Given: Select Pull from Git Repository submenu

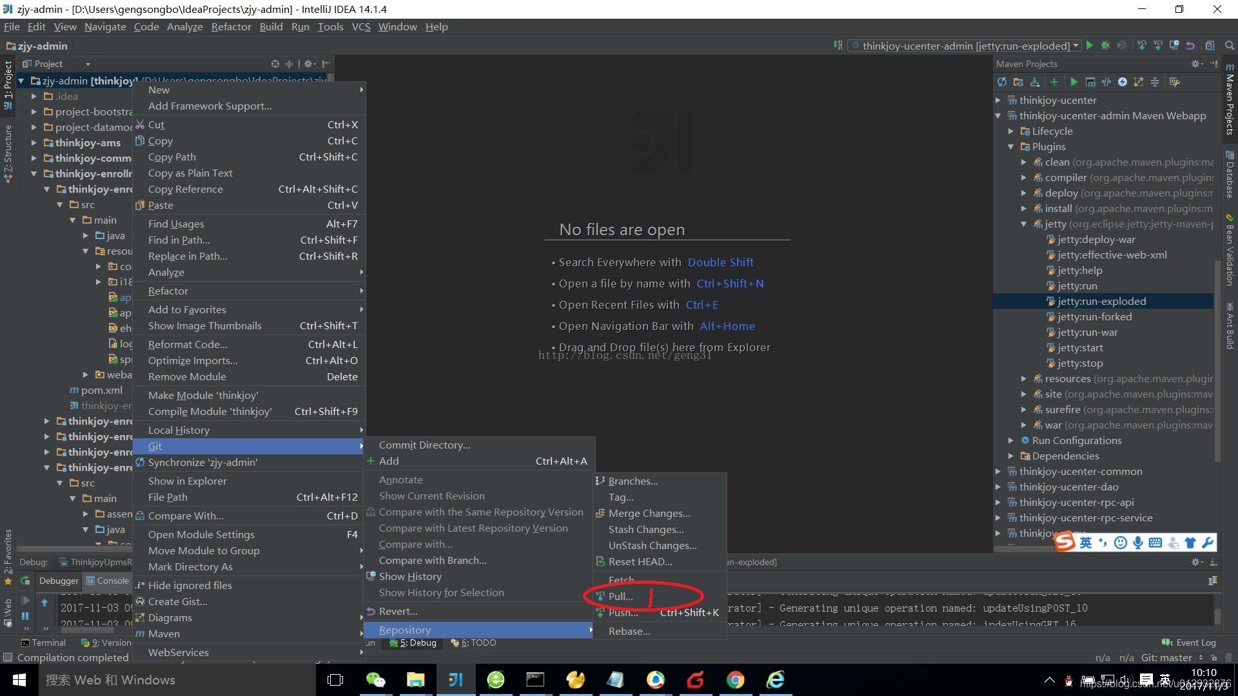Looking at the screenshot, I should (620, 594).
